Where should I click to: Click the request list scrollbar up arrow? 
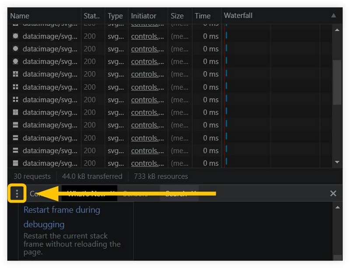(x=337, y=30)
